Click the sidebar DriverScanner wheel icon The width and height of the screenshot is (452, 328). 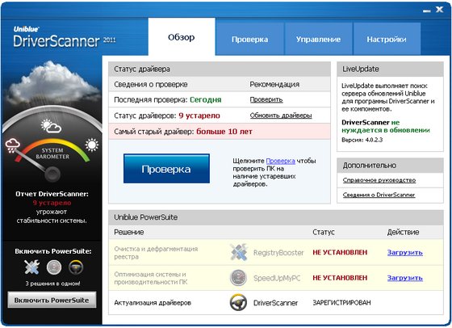[76, 267]
